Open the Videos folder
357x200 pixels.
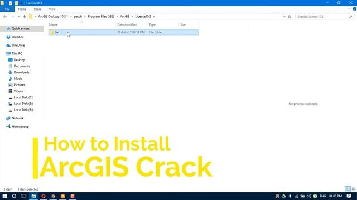[18, 91]
